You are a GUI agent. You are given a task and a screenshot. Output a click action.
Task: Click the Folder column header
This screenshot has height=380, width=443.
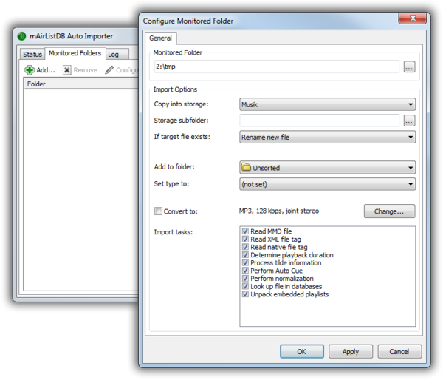pyautogui.click(x=81, y=84)
